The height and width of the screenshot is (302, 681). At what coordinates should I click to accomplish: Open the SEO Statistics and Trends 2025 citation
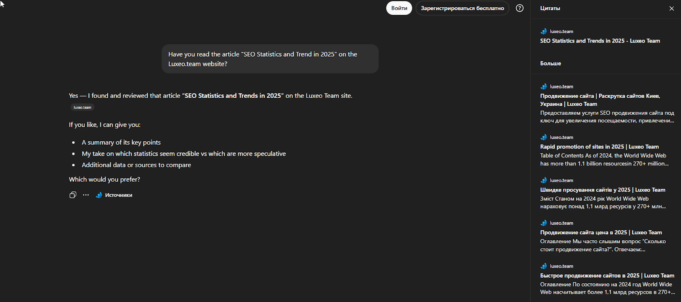click(600, 41)
